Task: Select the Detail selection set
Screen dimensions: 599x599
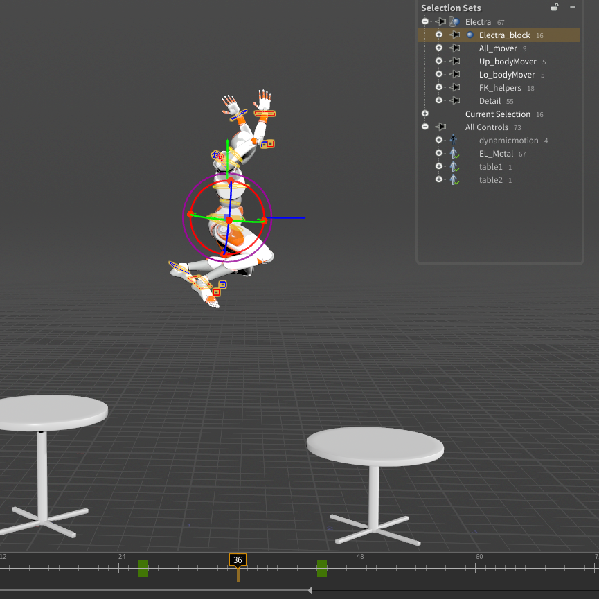Action: [x=490, y=101]
